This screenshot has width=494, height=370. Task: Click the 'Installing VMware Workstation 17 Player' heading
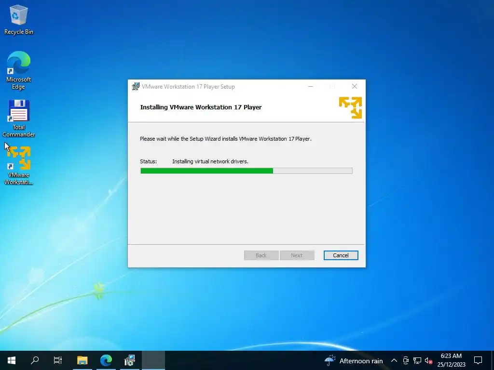tap(201, 107)
